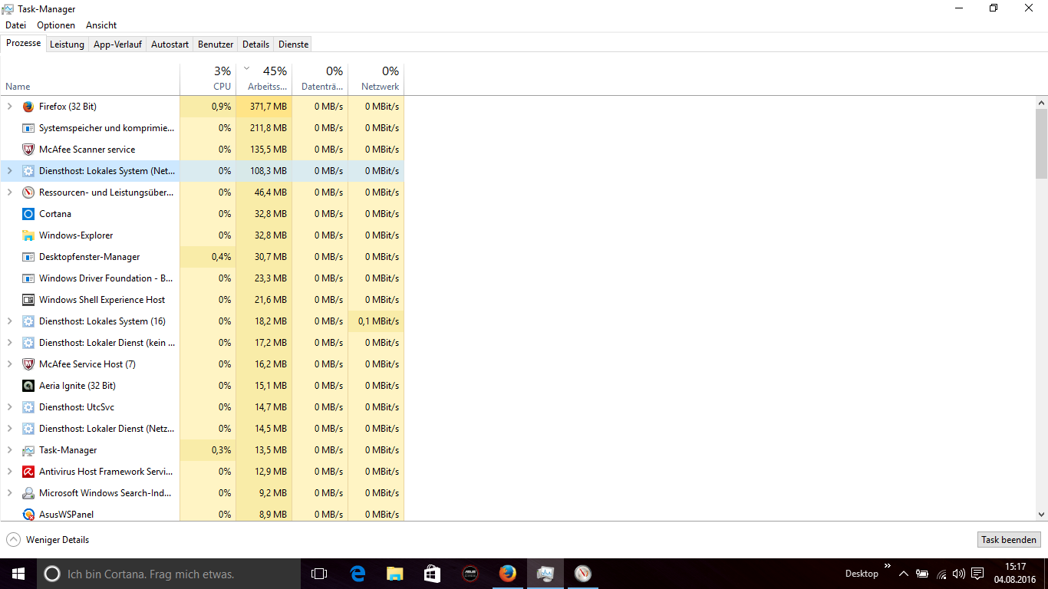Expand the Firefox (32 Bit) process
This screenshot has width=1048, height=589.
coord(9,107)
